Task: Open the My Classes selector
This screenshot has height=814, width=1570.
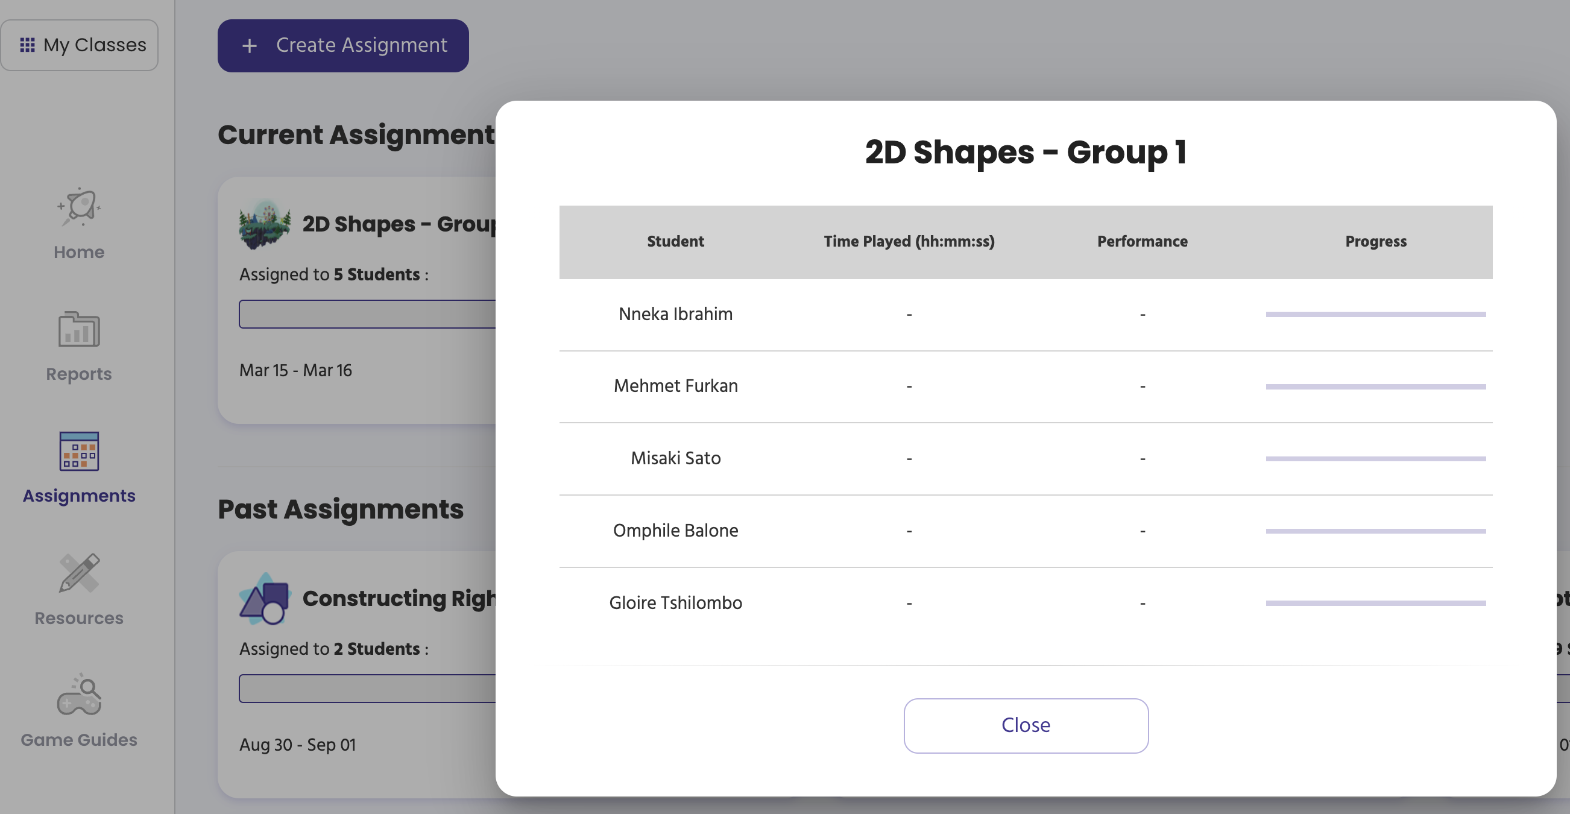Action: click(x=80, y=45)
